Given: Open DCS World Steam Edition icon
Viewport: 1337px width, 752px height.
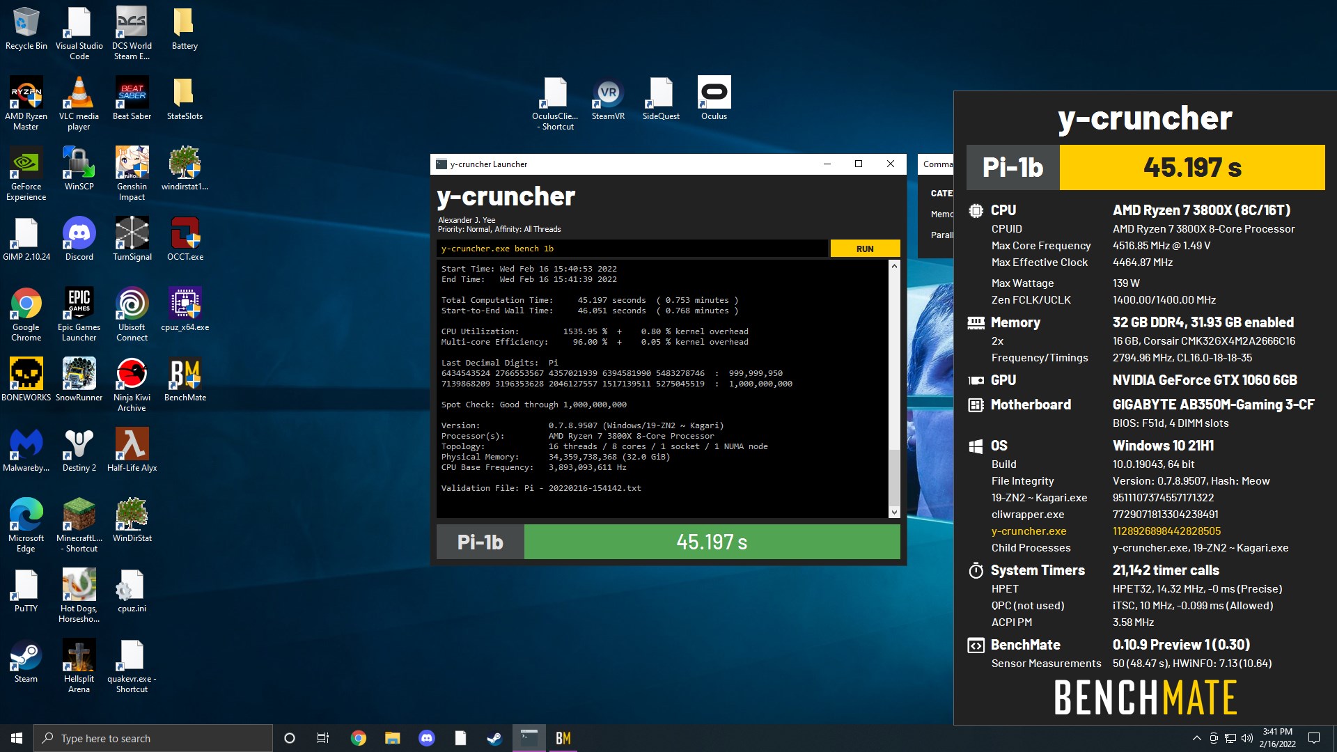Looking at the screenshot, I should point(132,33).
